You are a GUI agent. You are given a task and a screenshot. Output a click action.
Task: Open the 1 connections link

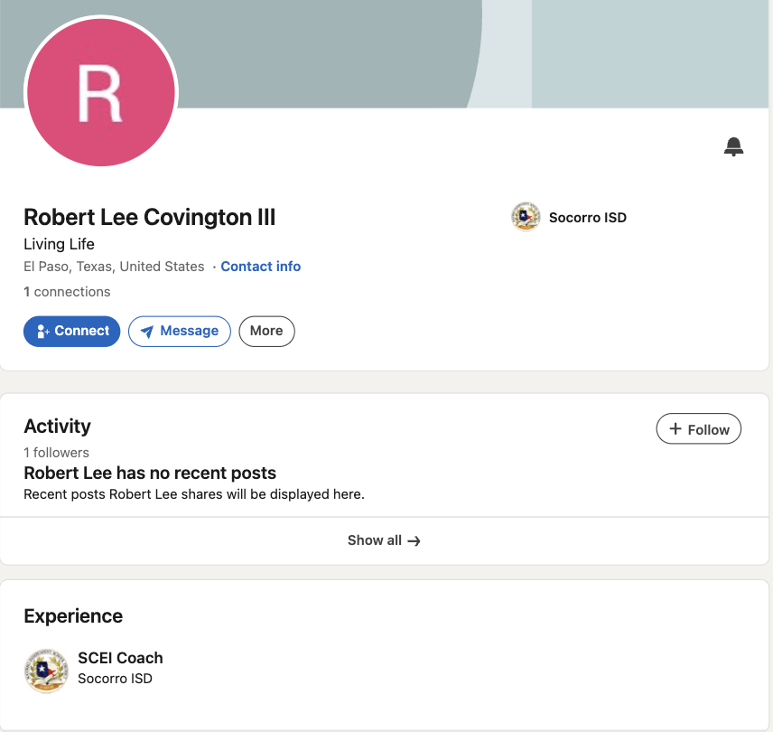tap(67, 292)
